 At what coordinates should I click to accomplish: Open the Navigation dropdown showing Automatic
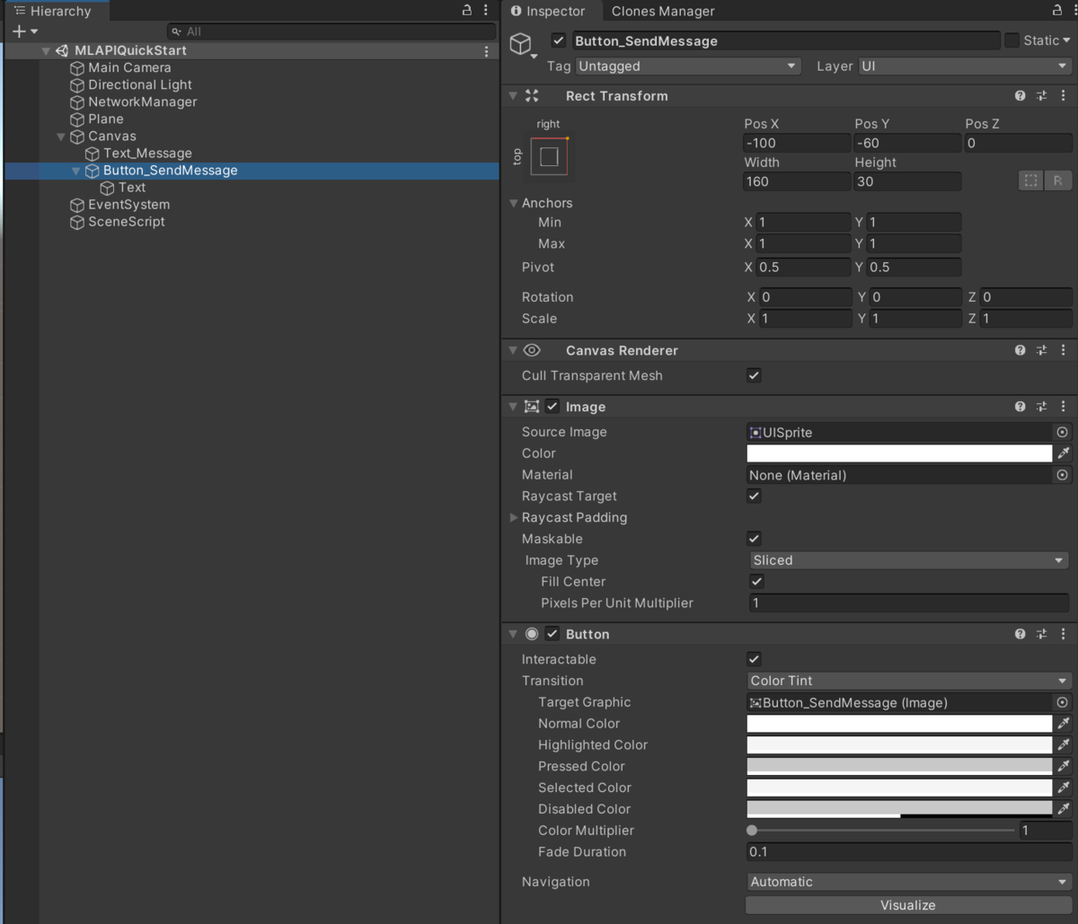pyautogui.click(x=908, y=882)
